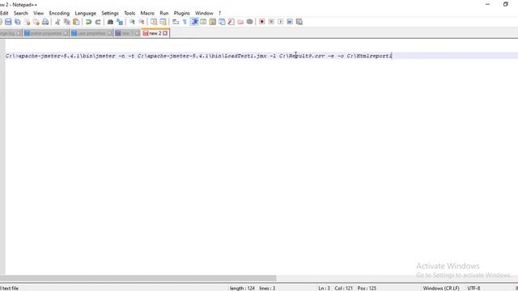Toggle the indent guide button
The image size is (518, 291).
point(194,22)
